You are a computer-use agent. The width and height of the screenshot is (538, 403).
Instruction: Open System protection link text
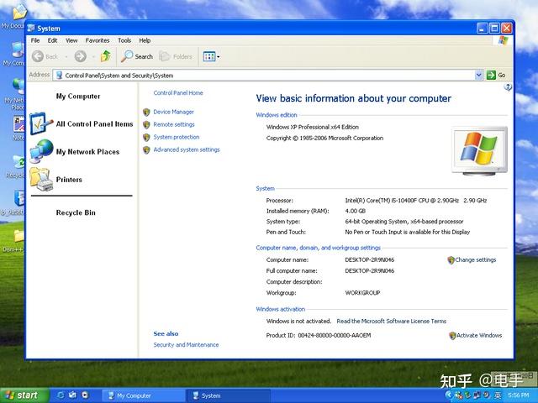[177, 137]
